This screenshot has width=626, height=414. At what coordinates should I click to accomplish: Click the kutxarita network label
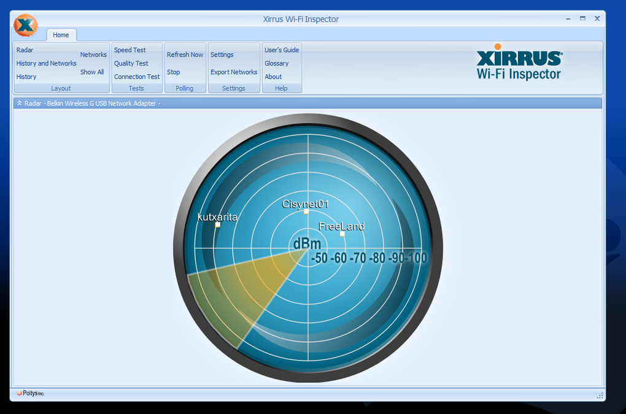[x=217, y=217]
